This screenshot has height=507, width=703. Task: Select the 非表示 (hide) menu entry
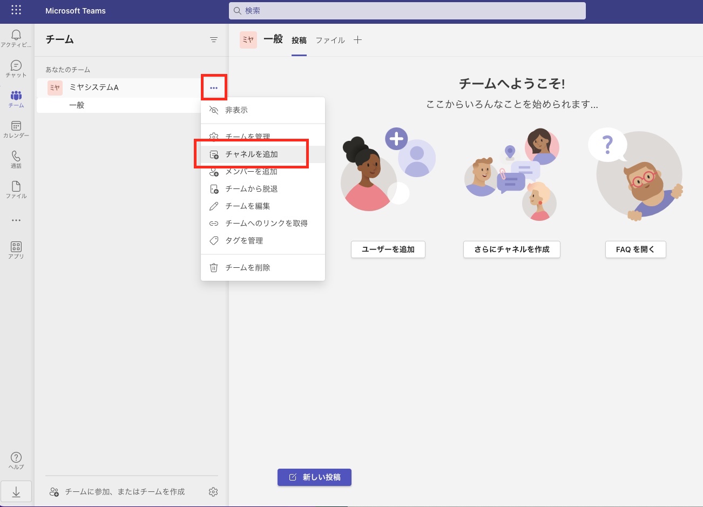pyautogui.click(x=263, y=110)
